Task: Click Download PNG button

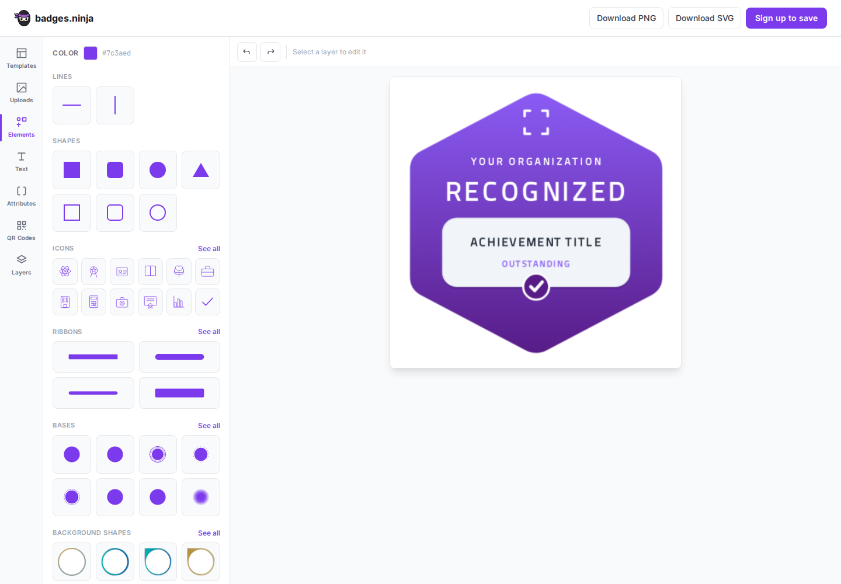Action: (626, 18)
